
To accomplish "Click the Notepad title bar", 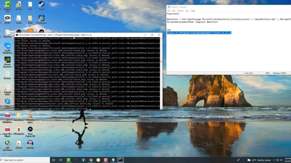I will click(x=229, y=7).
